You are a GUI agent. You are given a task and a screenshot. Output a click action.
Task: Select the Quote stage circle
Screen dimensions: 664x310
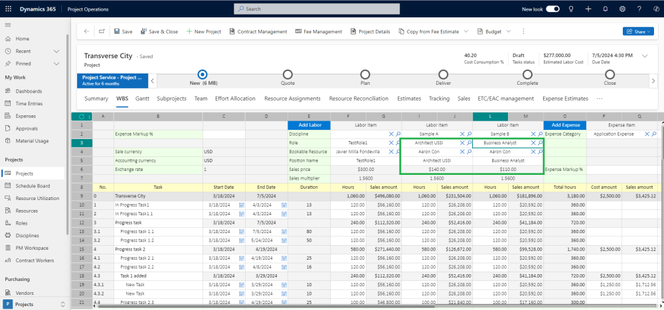[288, 75]
